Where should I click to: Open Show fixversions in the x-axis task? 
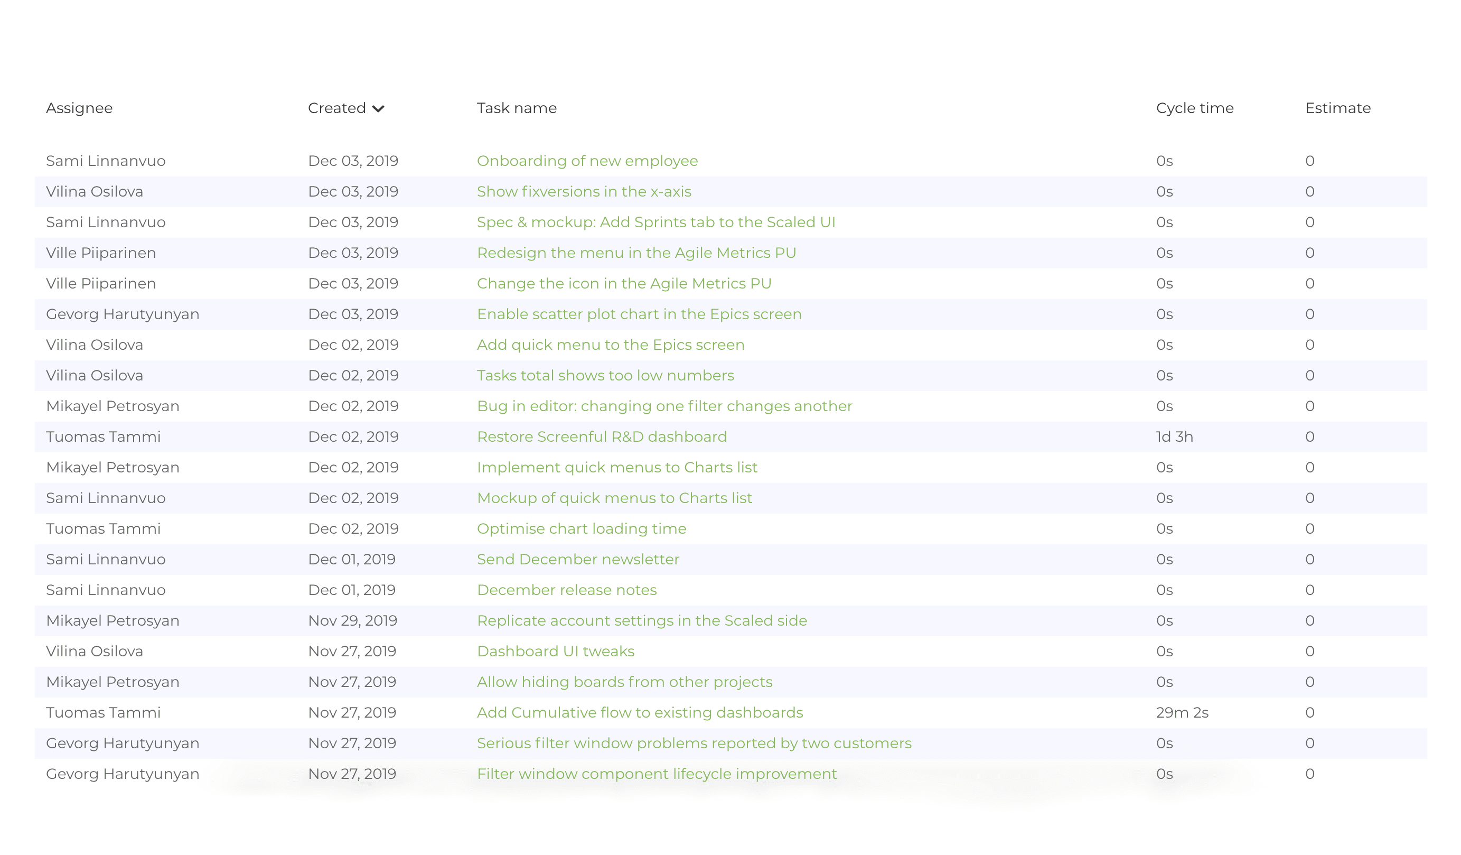pyautogui.click(x=584, y=191)
